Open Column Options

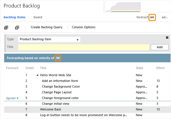[84, 27]
